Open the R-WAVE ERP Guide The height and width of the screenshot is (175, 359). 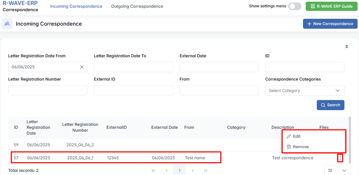332,6
